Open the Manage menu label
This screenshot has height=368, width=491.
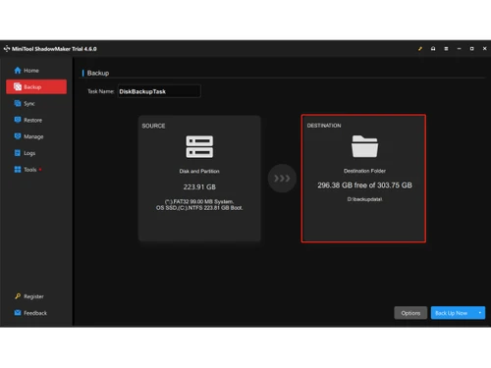[x=33, y=136]
